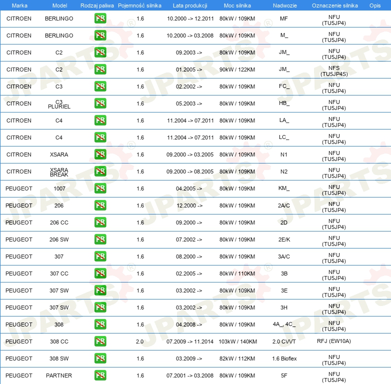The image size is (391, 384).
Task: Click the 1007 model cell
Action: [x=59, y=188]
